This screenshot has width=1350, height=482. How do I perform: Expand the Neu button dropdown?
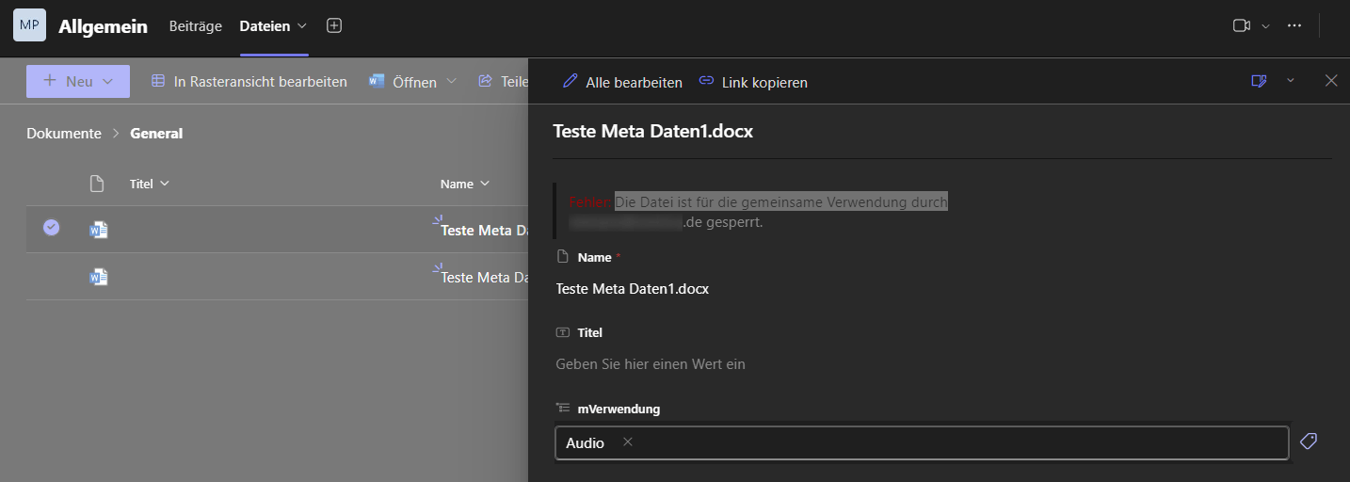tap(108, 82)
